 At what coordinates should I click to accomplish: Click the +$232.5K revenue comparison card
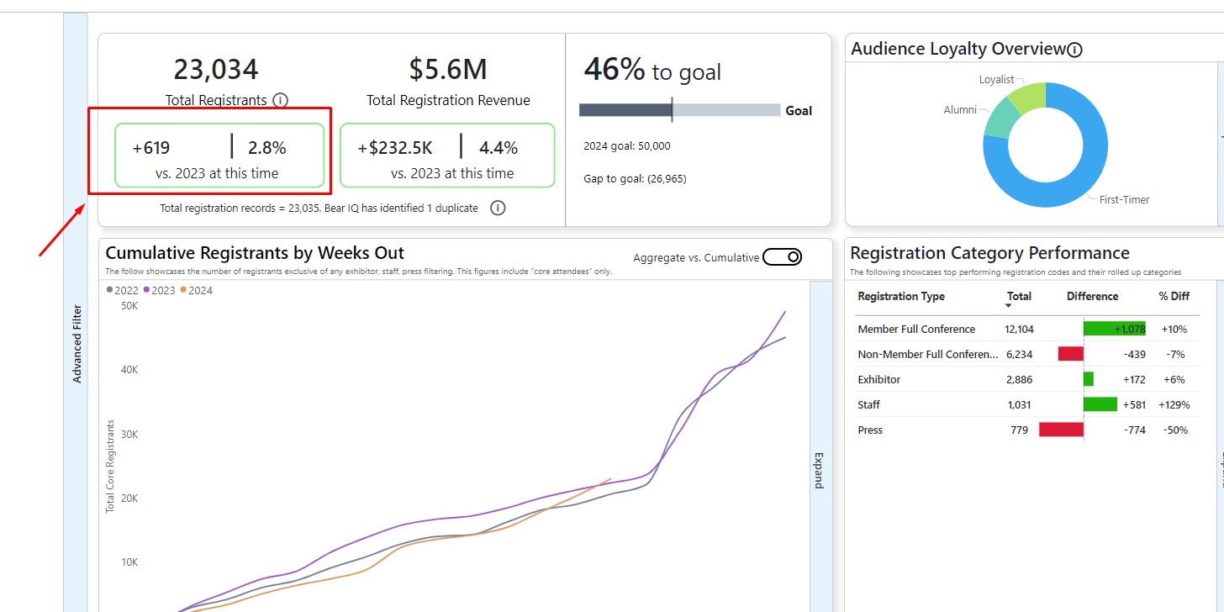coord(446,156)
